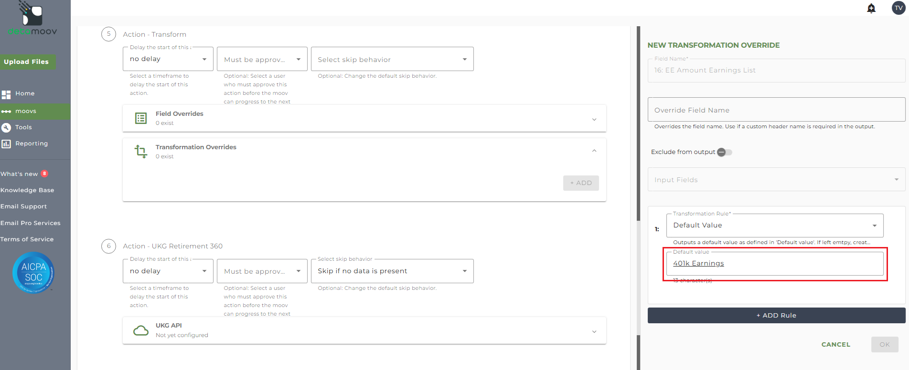The width and height of the screenshot is (909, 370).
Task: Open the Transformation Rule dropdown
Action: (774, 226)
